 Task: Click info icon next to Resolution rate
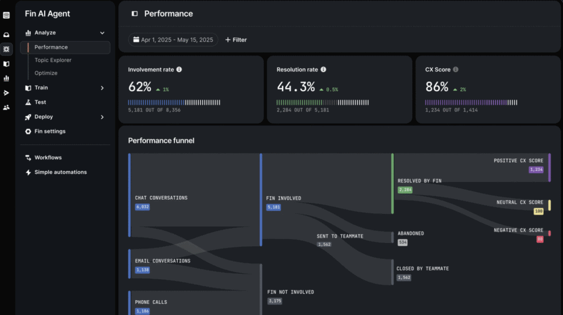point(323,70)
